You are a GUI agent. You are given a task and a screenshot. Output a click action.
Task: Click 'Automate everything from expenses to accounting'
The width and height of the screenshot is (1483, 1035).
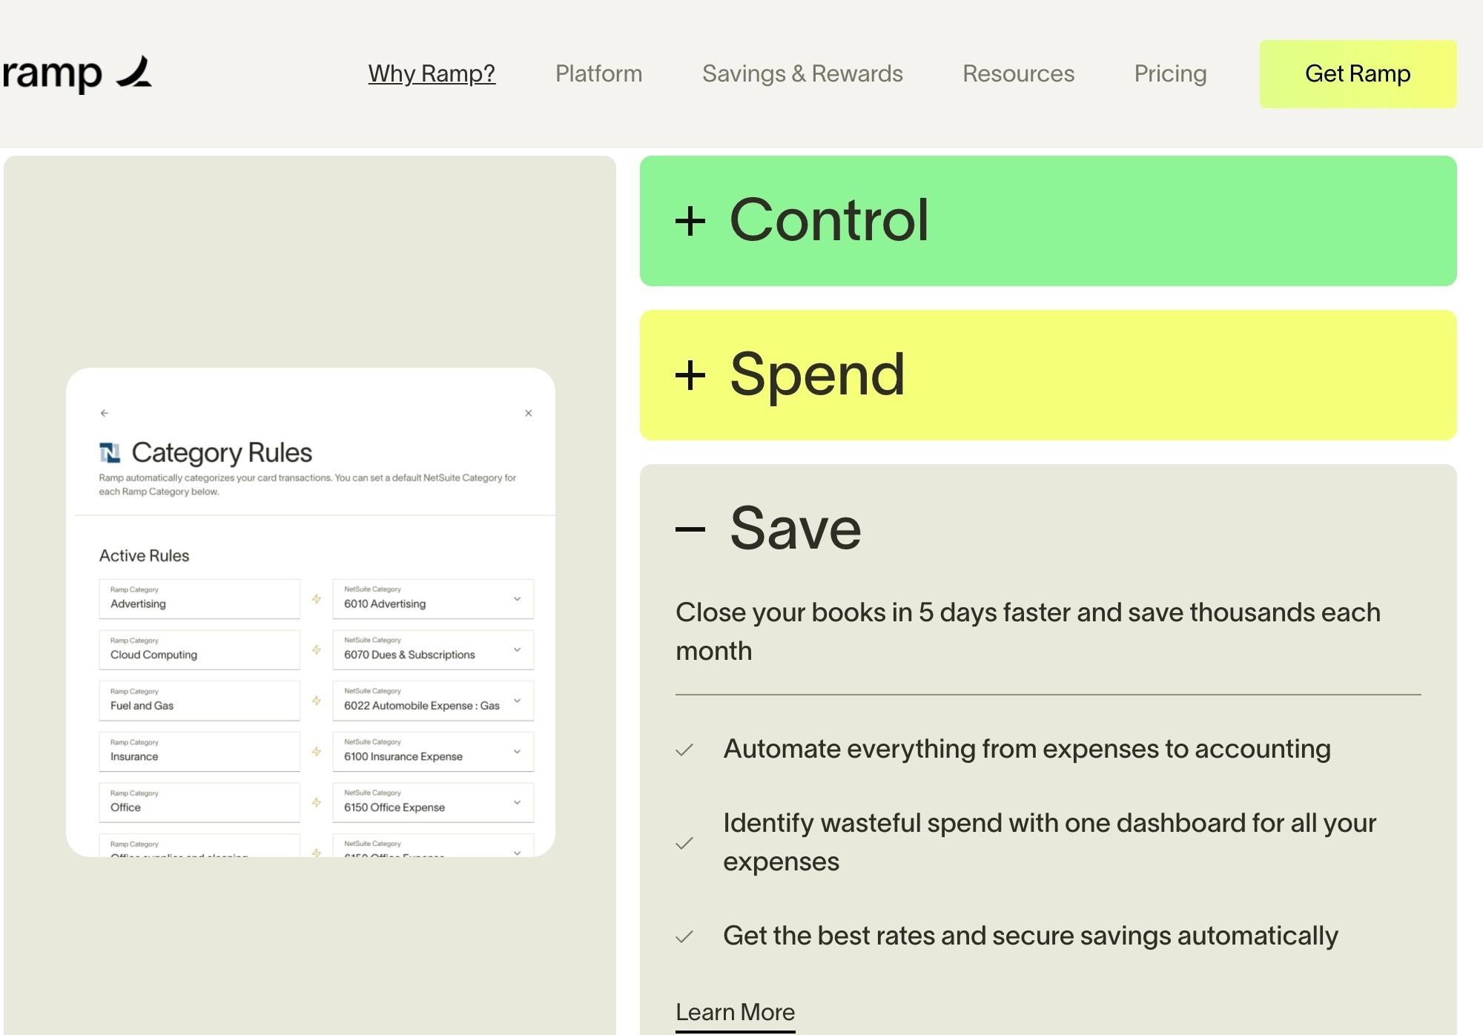tap(1027, 749)
